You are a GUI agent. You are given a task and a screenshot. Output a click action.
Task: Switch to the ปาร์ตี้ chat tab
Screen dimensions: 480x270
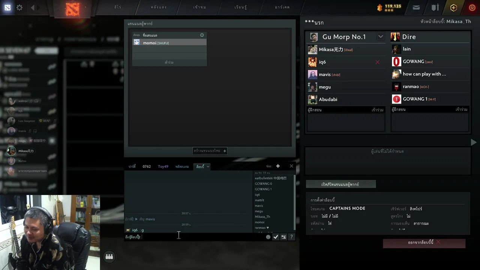(x=132, y=166)
